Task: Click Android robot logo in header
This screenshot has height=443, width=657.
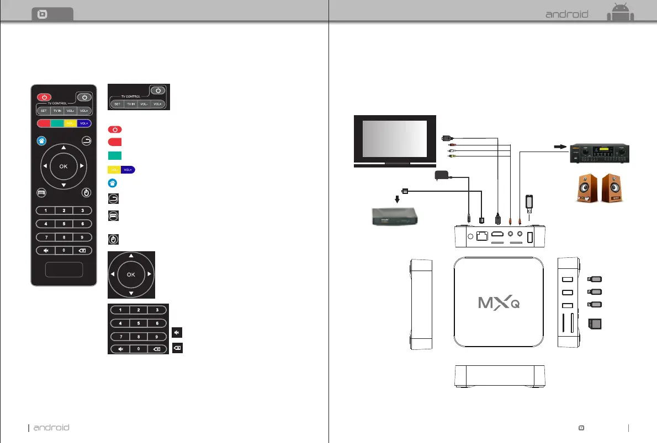Action: click(621, 12)
